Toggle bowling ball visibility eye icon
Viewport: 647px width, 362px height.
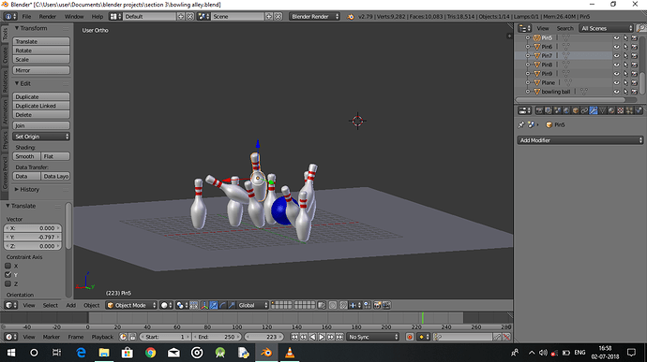pyautogui.click(x=616, y=92)
